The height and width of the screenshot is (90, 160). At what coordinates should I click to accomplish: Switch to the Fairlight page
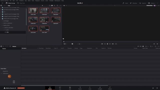(100, 88)
